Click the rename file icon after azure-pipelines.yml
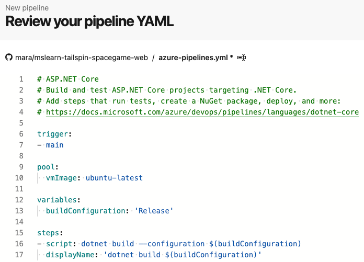 tap(242, 57)
